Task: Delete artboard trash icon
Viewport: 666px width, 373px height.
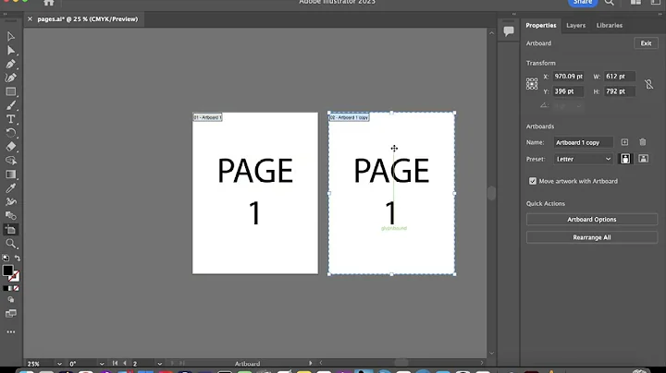Action: [643, 142]
